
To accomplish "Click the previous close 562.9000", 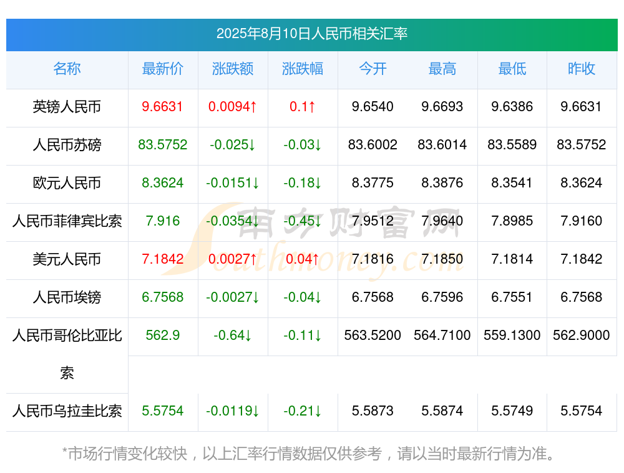I will pos(582,335).
